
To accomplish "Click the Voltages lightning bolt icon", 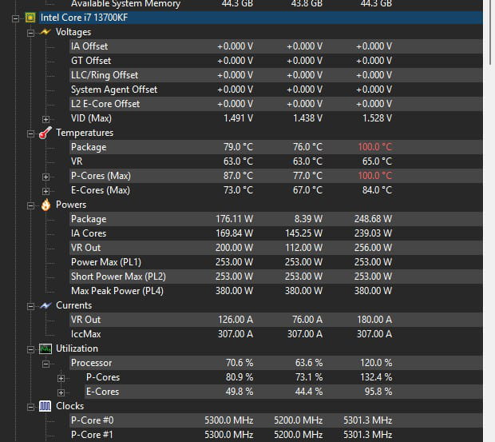I will point(46,32).
